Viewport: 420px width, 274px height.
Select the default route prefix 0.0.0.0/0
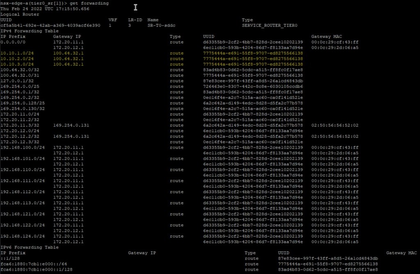pyautogui.click(x=13, y=42)
